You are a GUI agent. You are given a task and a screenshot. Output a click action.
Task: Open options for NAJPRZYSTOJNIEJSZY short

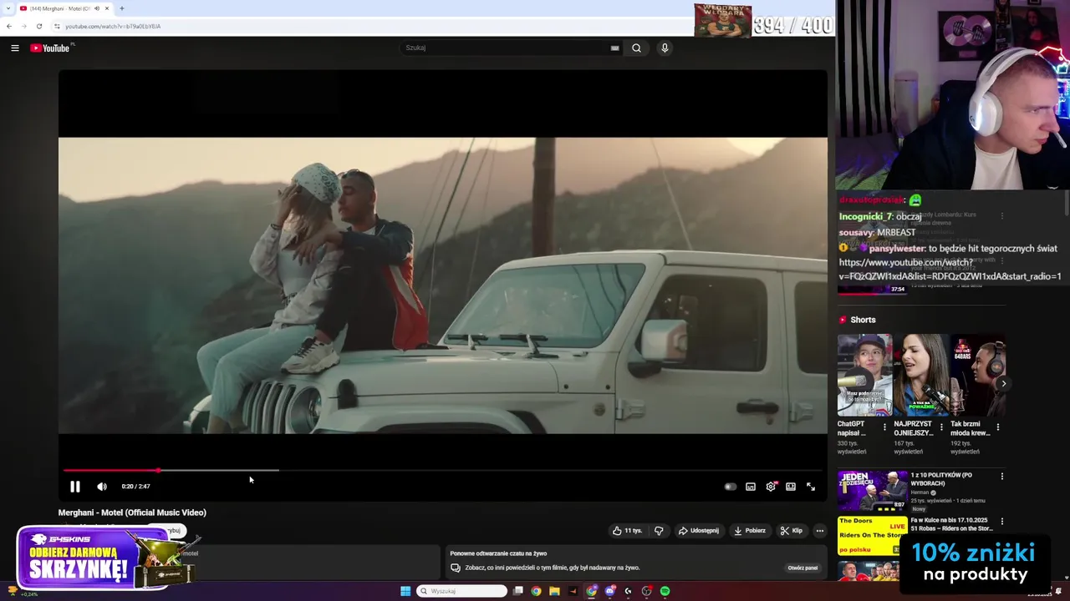point(941,427)
